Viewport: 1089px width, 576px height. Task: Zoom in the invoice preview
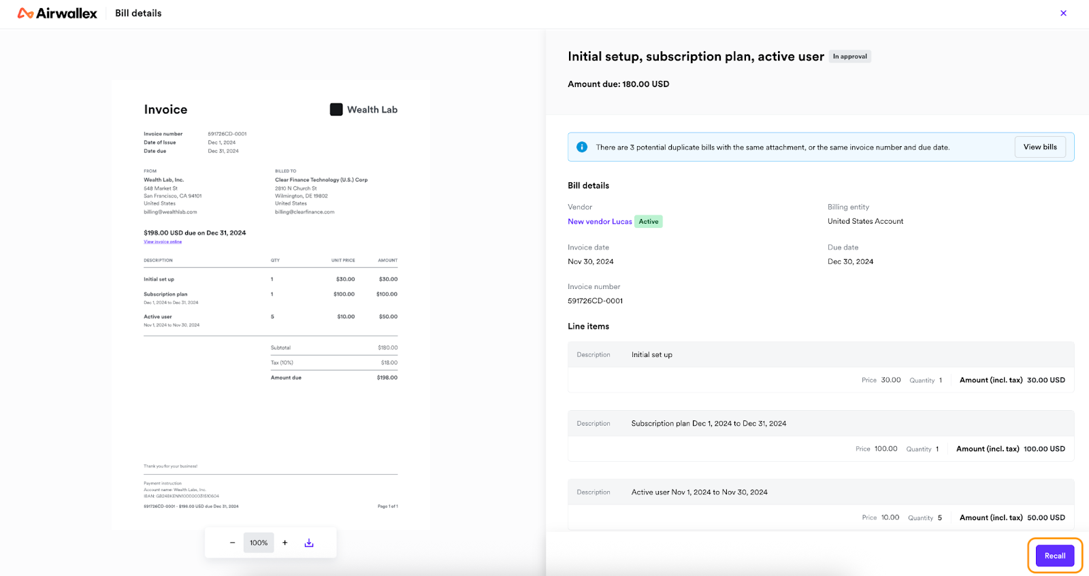coord(285,543)
